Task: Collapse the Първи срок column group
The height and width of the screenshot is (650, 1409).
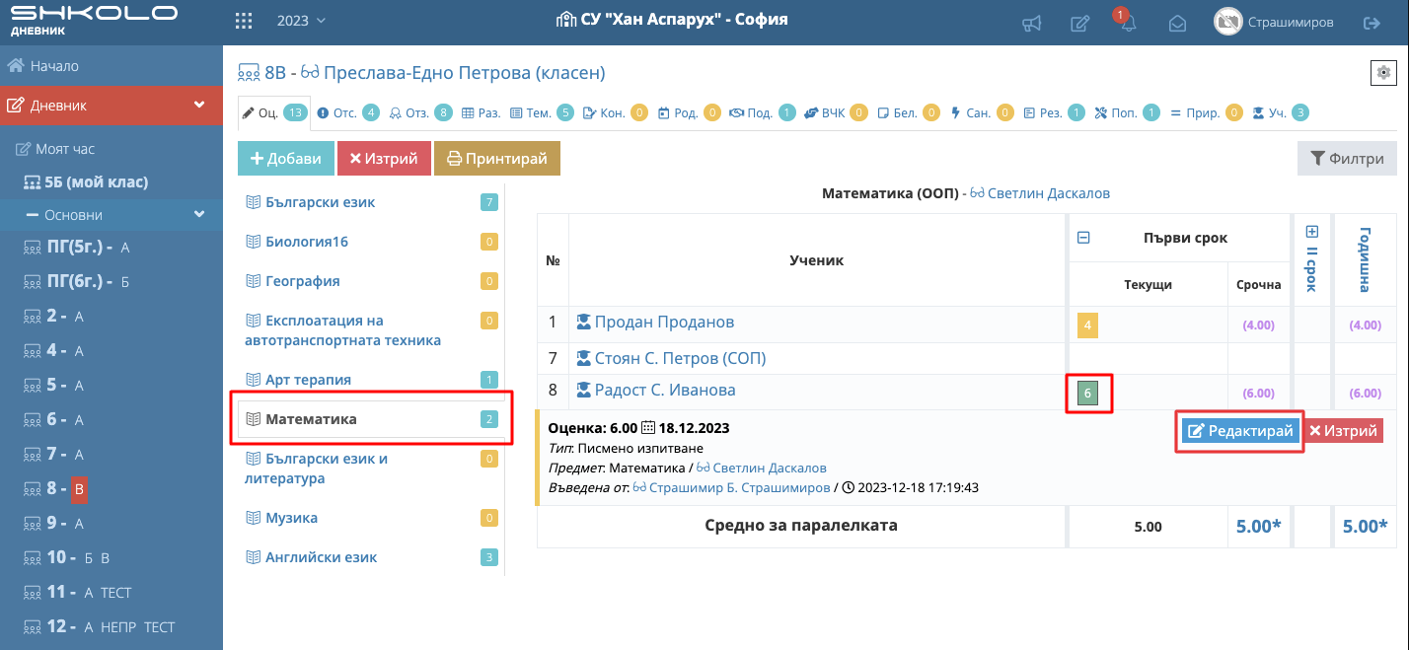Action: pyautogui.click(x=1083, y=238)
